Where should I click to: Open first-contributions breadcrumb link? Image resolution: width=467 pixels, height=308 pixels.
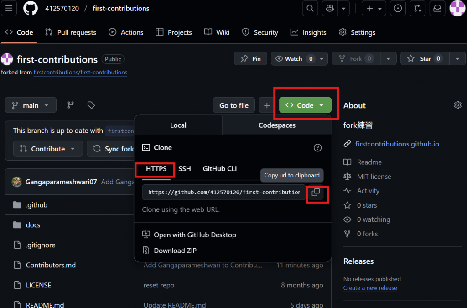pyautogui.click(x=121, y=8)
